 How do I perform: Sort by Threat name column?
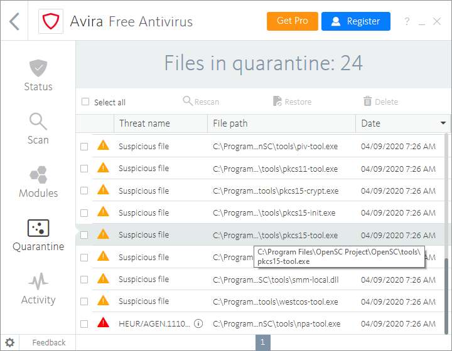[161, 123]
